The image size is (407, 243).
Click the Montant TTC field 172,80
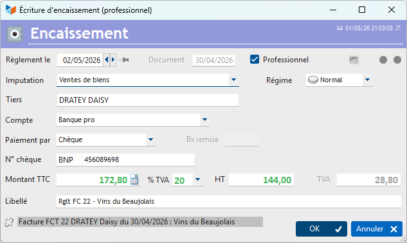point(93,179)
